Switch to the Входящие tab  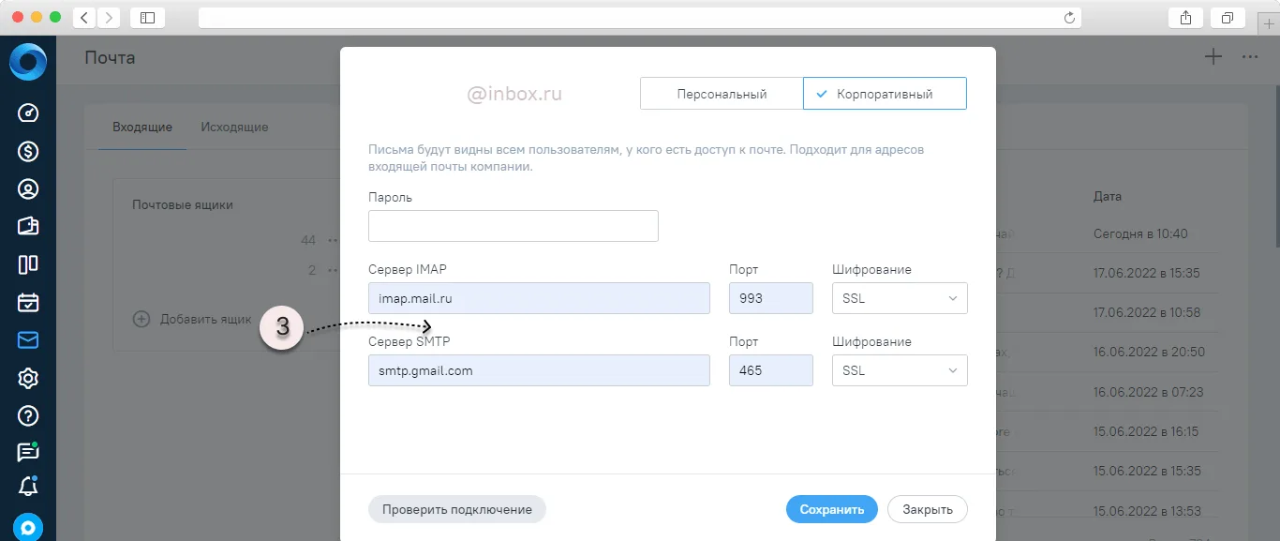click(x=142, y=127)
